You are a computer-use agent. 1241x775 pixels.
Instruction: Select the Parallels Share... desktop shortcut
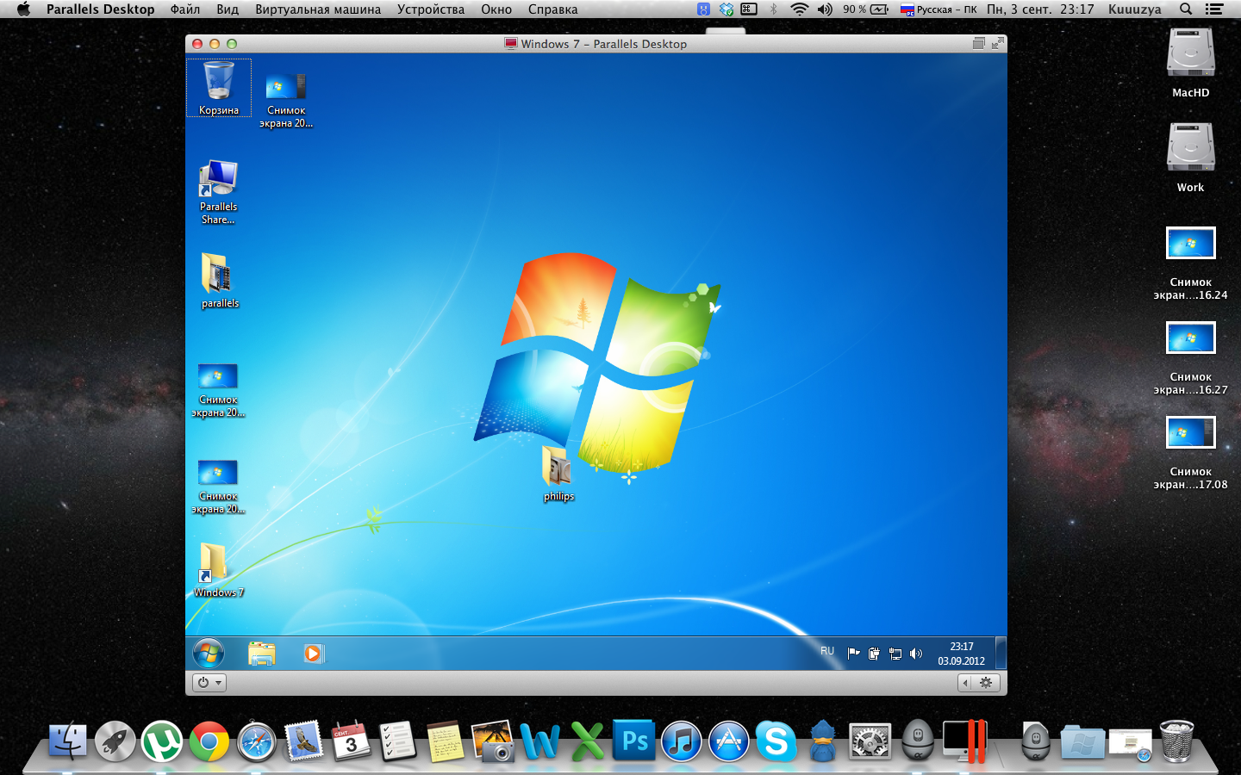[x=218, y=192]
